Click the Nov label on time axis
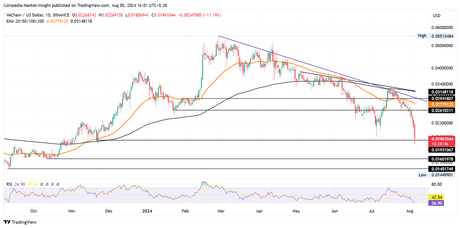This screenshot has height=228, width=460. tap(72, 211)
